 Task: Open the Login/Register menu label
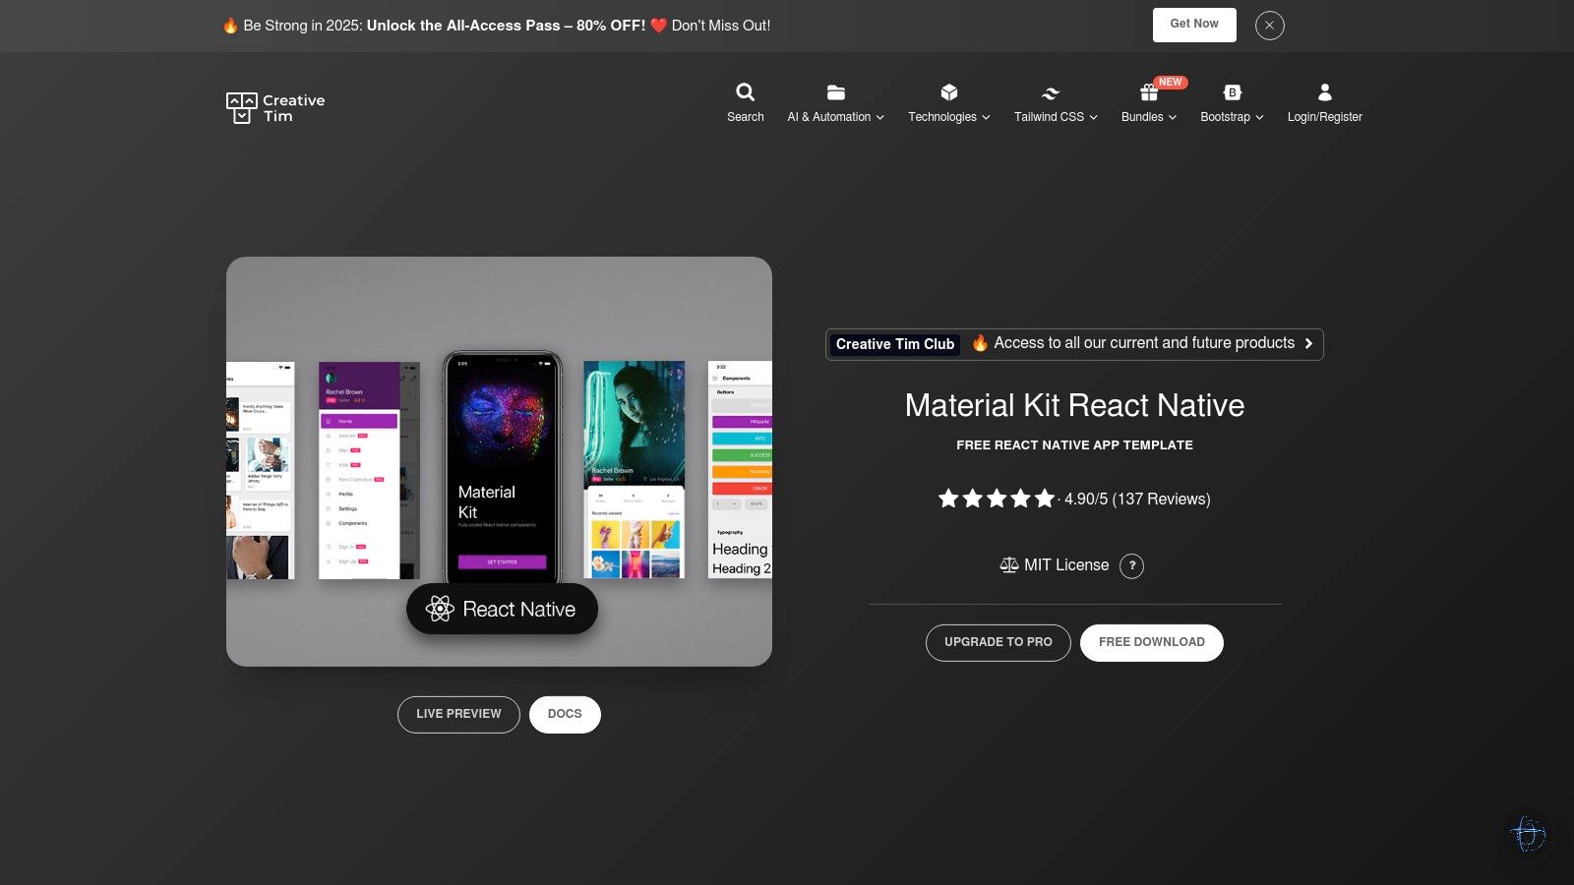click(1325, 117)
